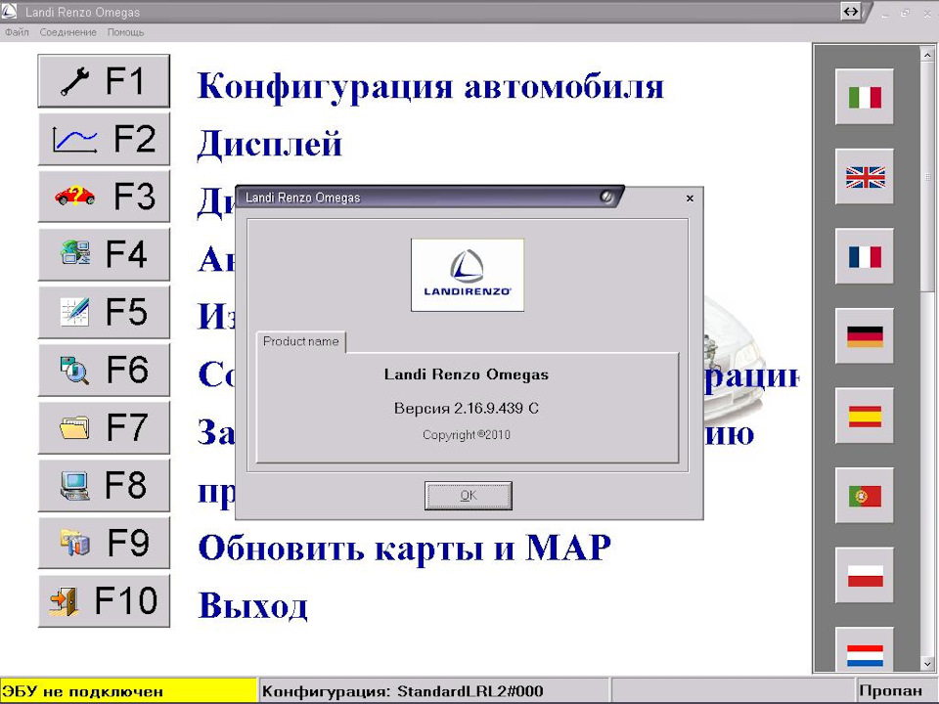Screen dimensions: 939x704
Task: Click the Версия 2.16.9.439 C text
Action: coord(467,409)
